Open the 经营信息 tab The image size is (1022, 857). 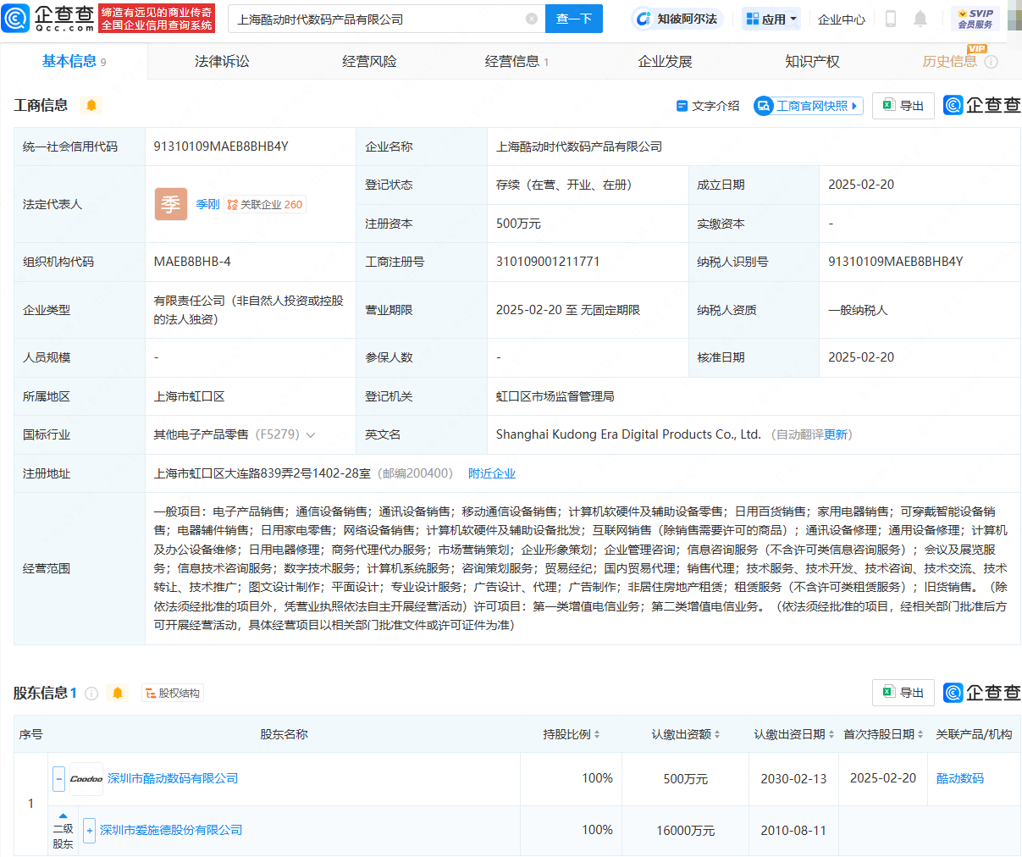tap(517, 61)
